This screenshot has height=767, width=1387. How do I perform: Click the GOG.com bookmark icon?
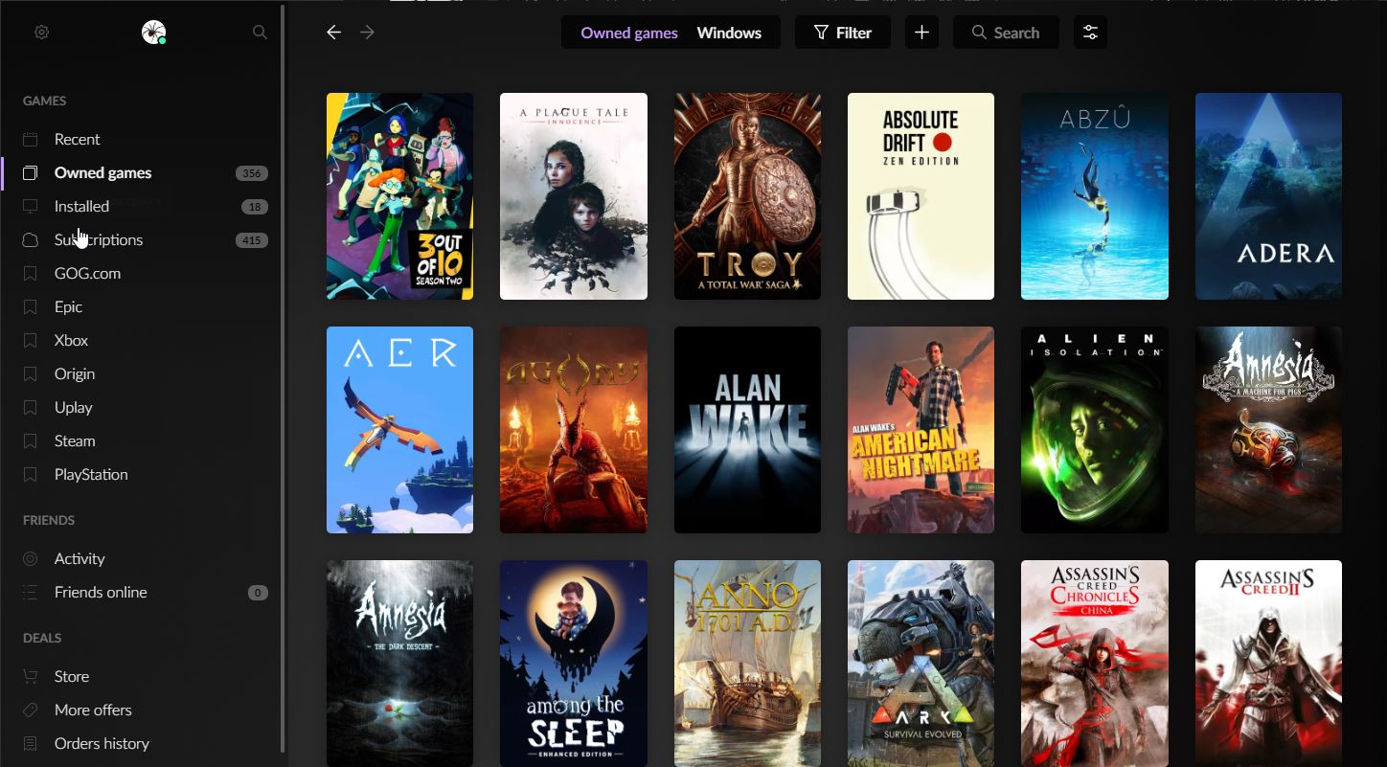tap(31, 274)
